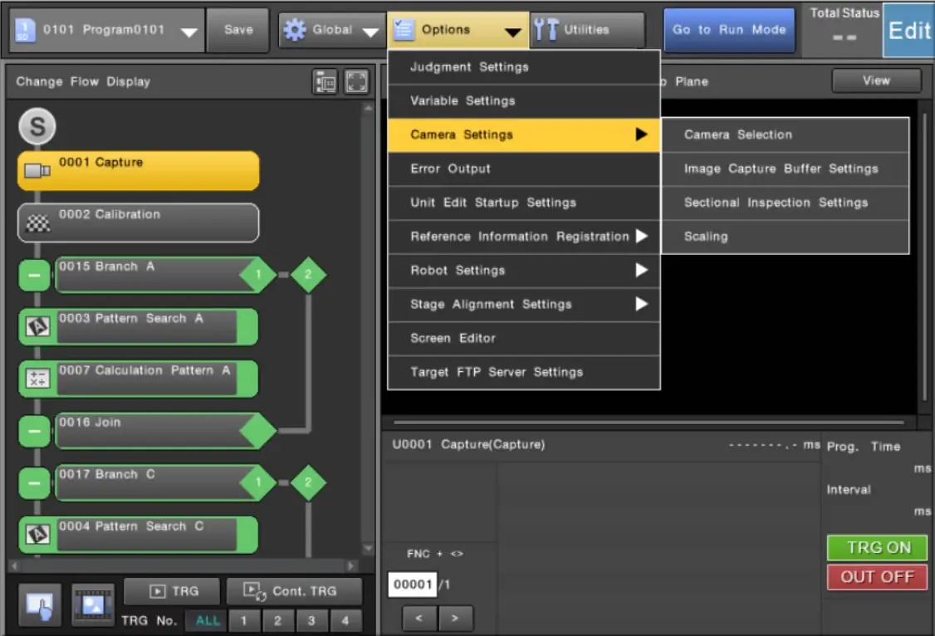Click the fullscreen flow display icon
Image resolution: width=935 pixels, height=636 pixels.
[356, 81]
